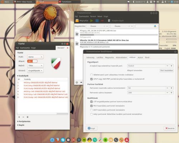Image resolution: width=179 pixels, height=143 pixels.
Task: Expand the Portjelentés section
Action: coord(24,122)
